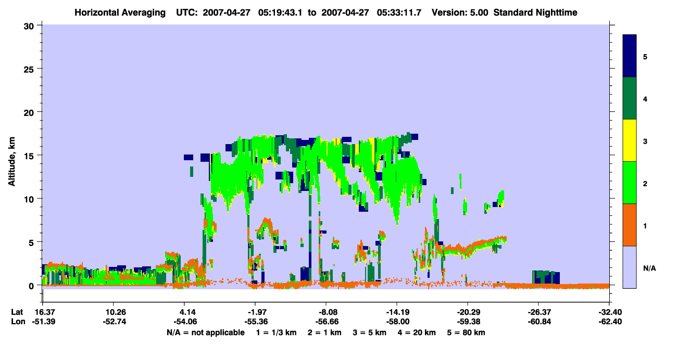The height and width of the screenshot is (347, 677).
Task: Click the 'Lon' axis row label
Action: [17, 322]
